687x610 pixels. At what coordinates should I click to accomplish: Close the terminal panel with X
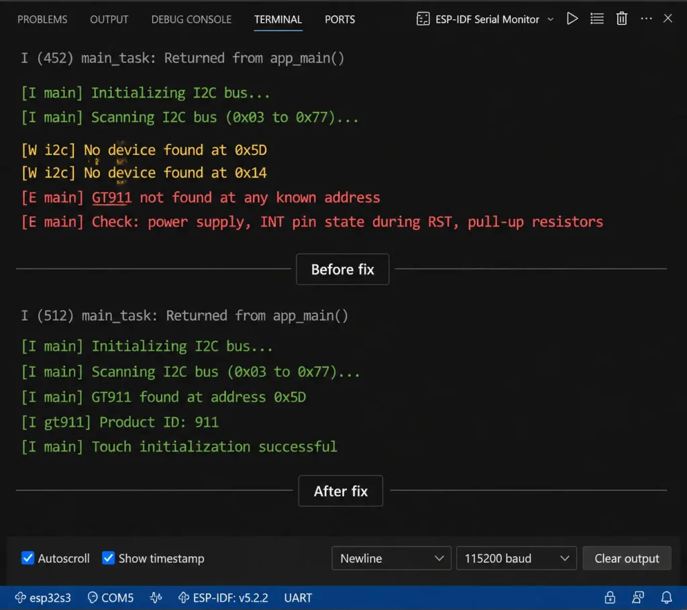click(668, 18)
